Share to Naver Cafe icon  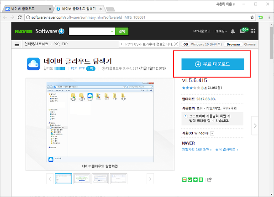pos(190,180)
